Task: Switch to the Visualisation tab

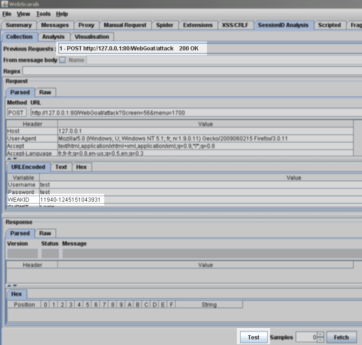Action: (92, 36)
